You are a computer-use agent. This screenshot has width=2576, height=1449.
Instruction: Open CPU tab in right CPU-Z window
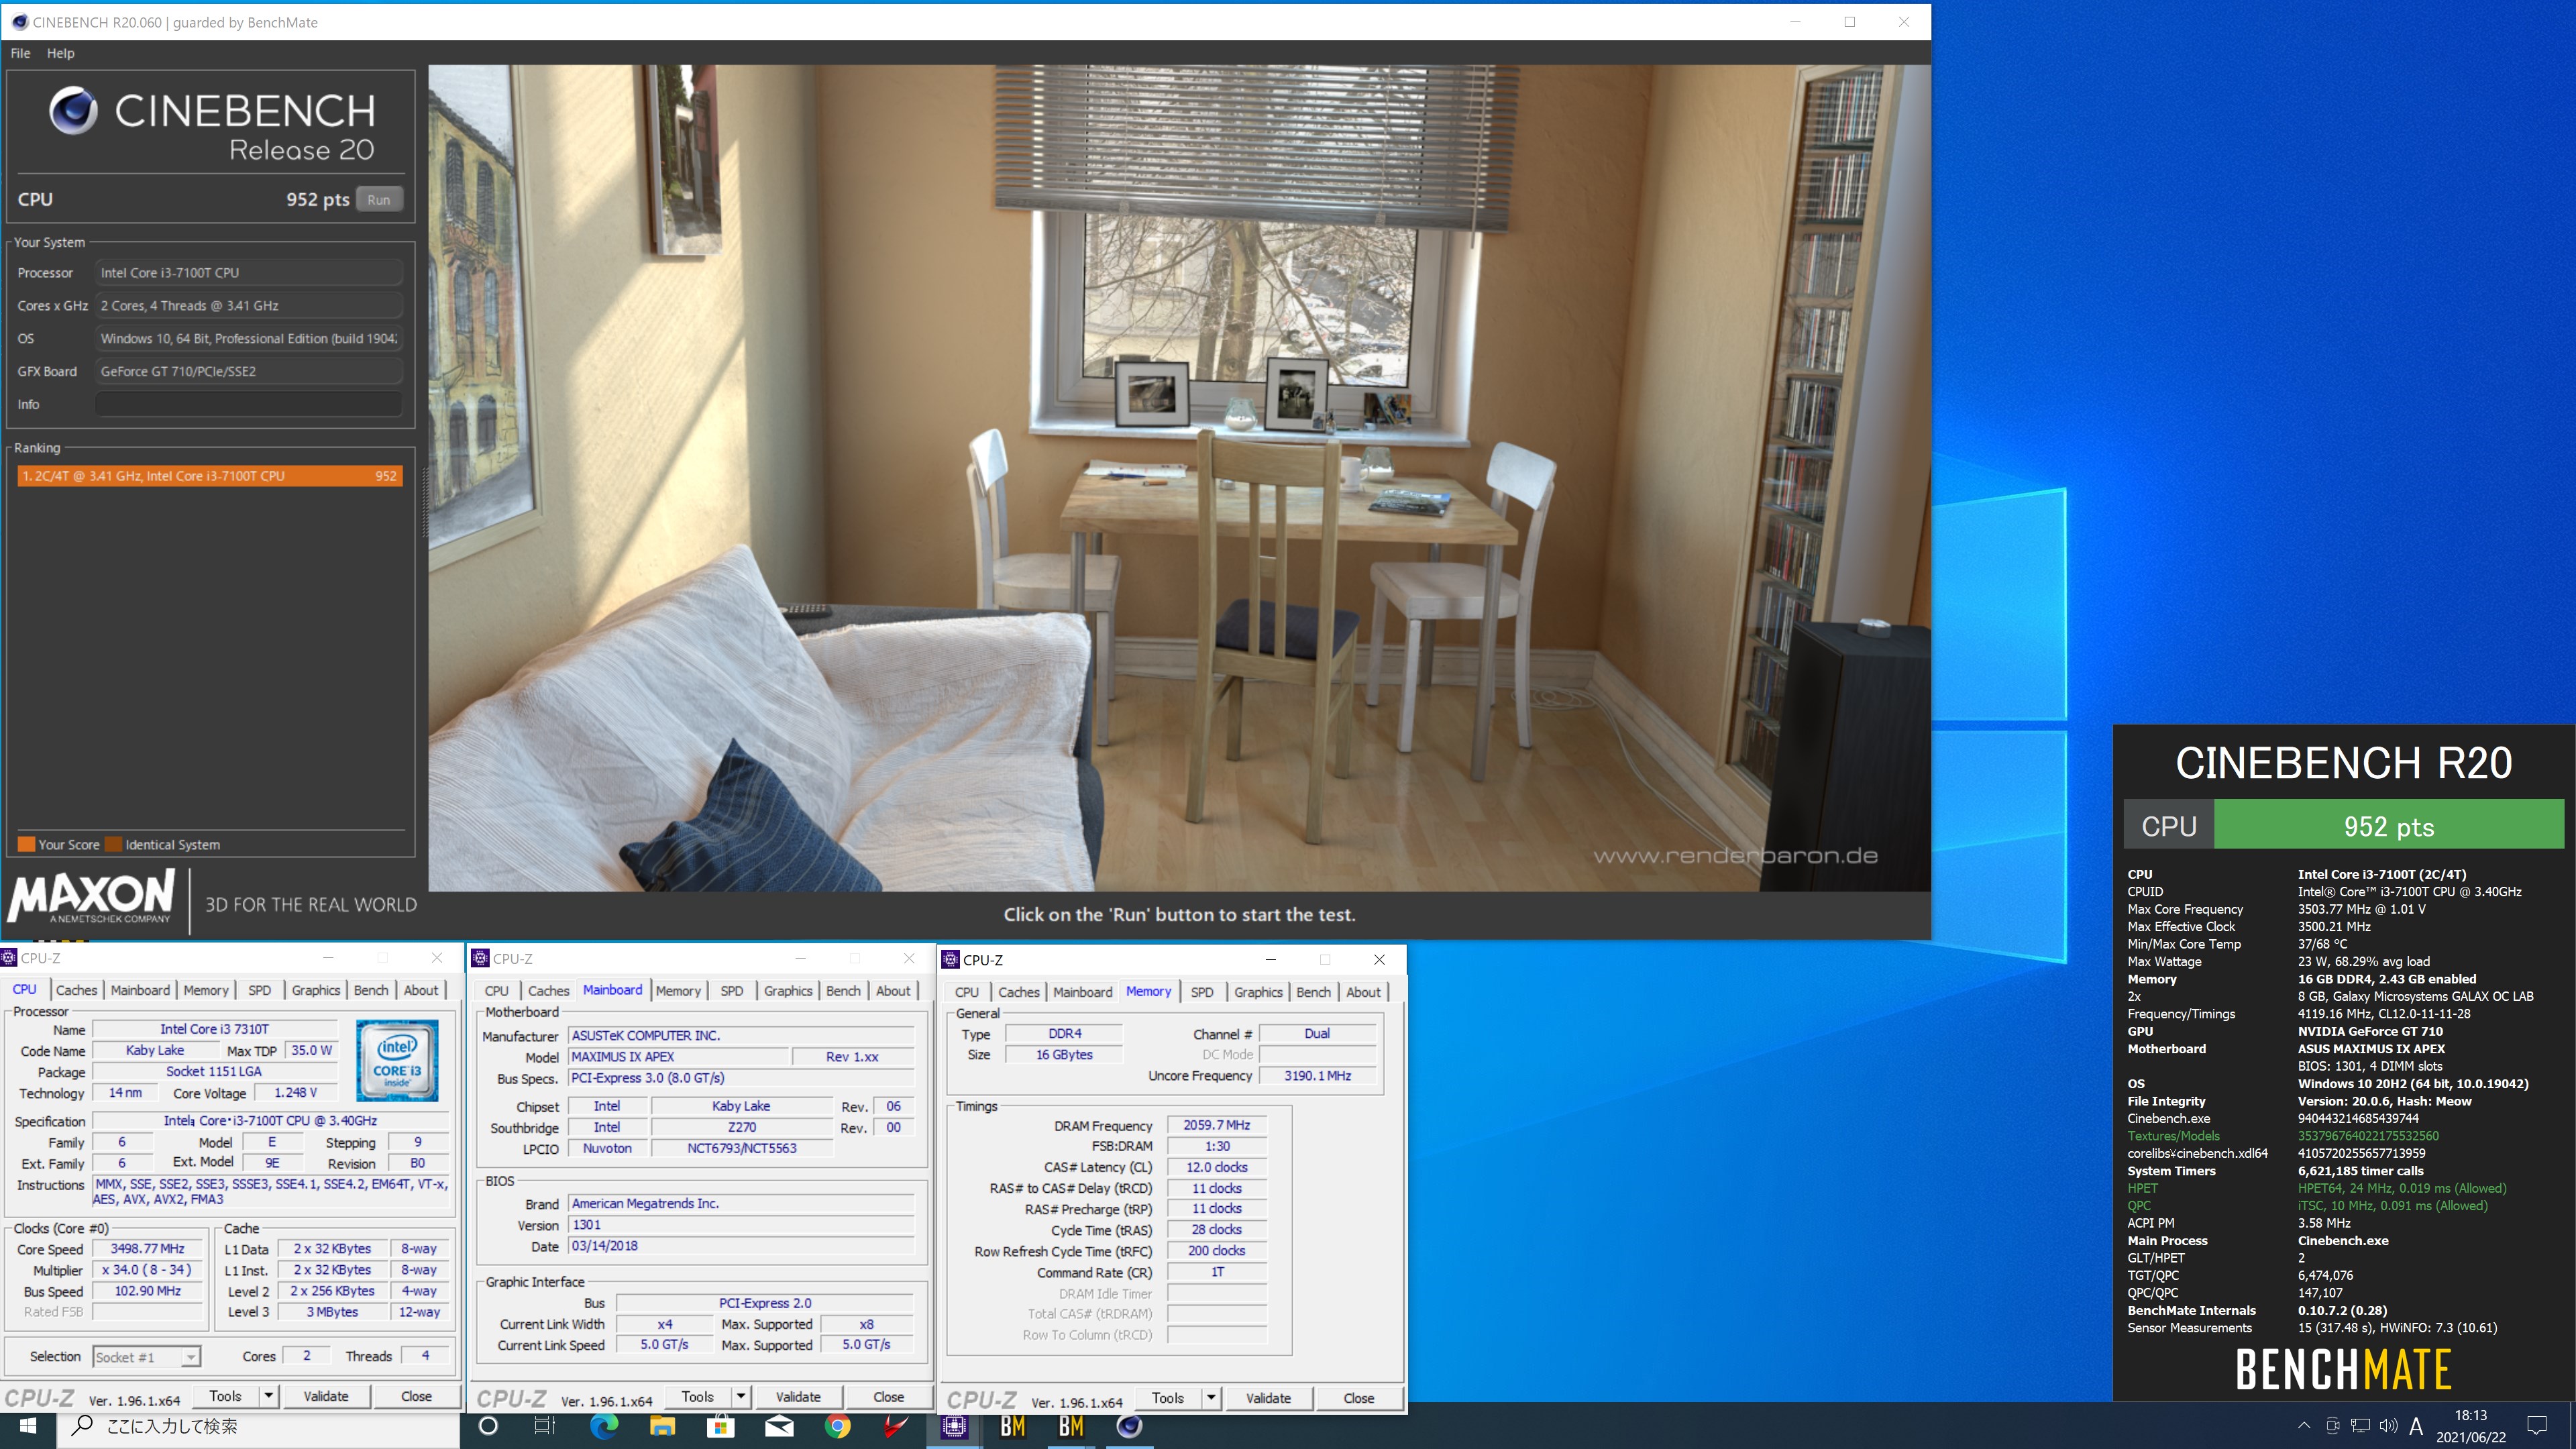pyautogui.click(x=966, y=992)
